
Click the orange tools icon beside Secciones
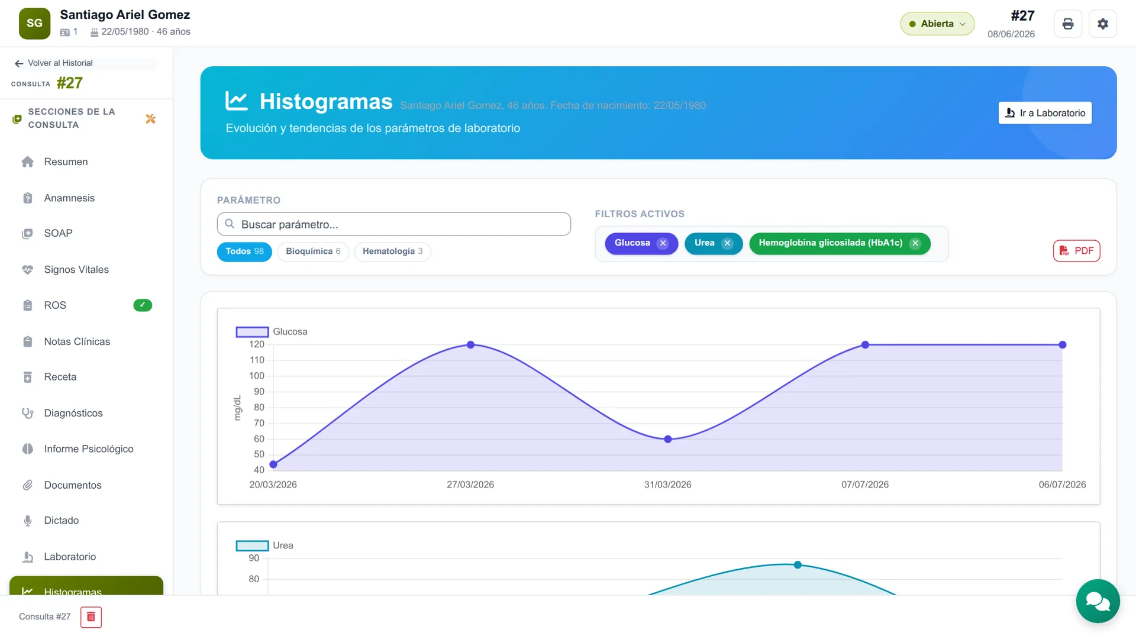coord(150,119)
